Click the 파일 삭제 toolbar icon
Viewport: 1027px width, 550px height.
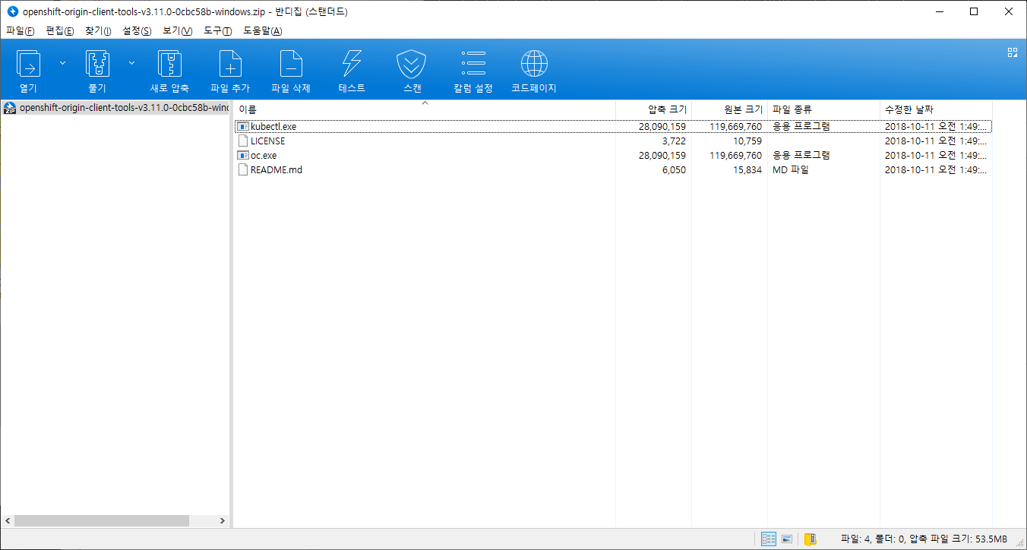(x=291, y=65)
